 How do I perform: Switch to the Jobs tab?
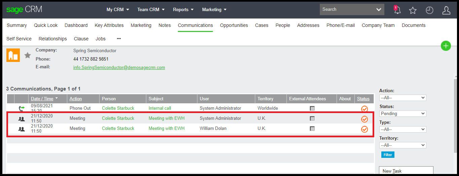click(101, 39)
